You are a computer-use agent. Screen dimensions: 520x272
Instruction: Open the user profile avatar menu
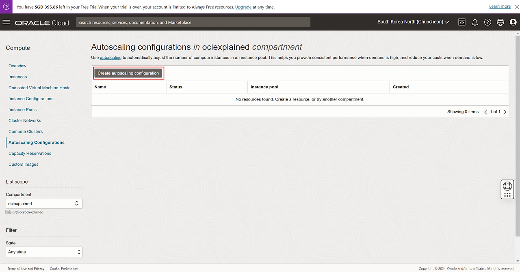click(513, 22)
